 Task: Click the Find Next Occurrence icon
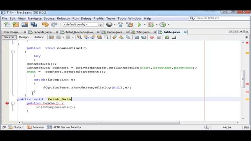point(93,38)
